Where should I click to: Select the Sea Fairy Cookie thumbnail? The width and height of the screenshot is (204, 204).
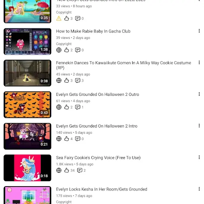27,168
